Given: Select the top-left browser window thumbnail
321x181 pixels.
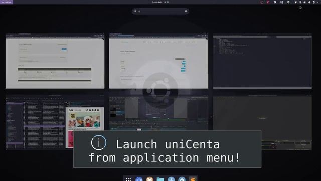Looking at the screenshot, I should click(55, 61).
